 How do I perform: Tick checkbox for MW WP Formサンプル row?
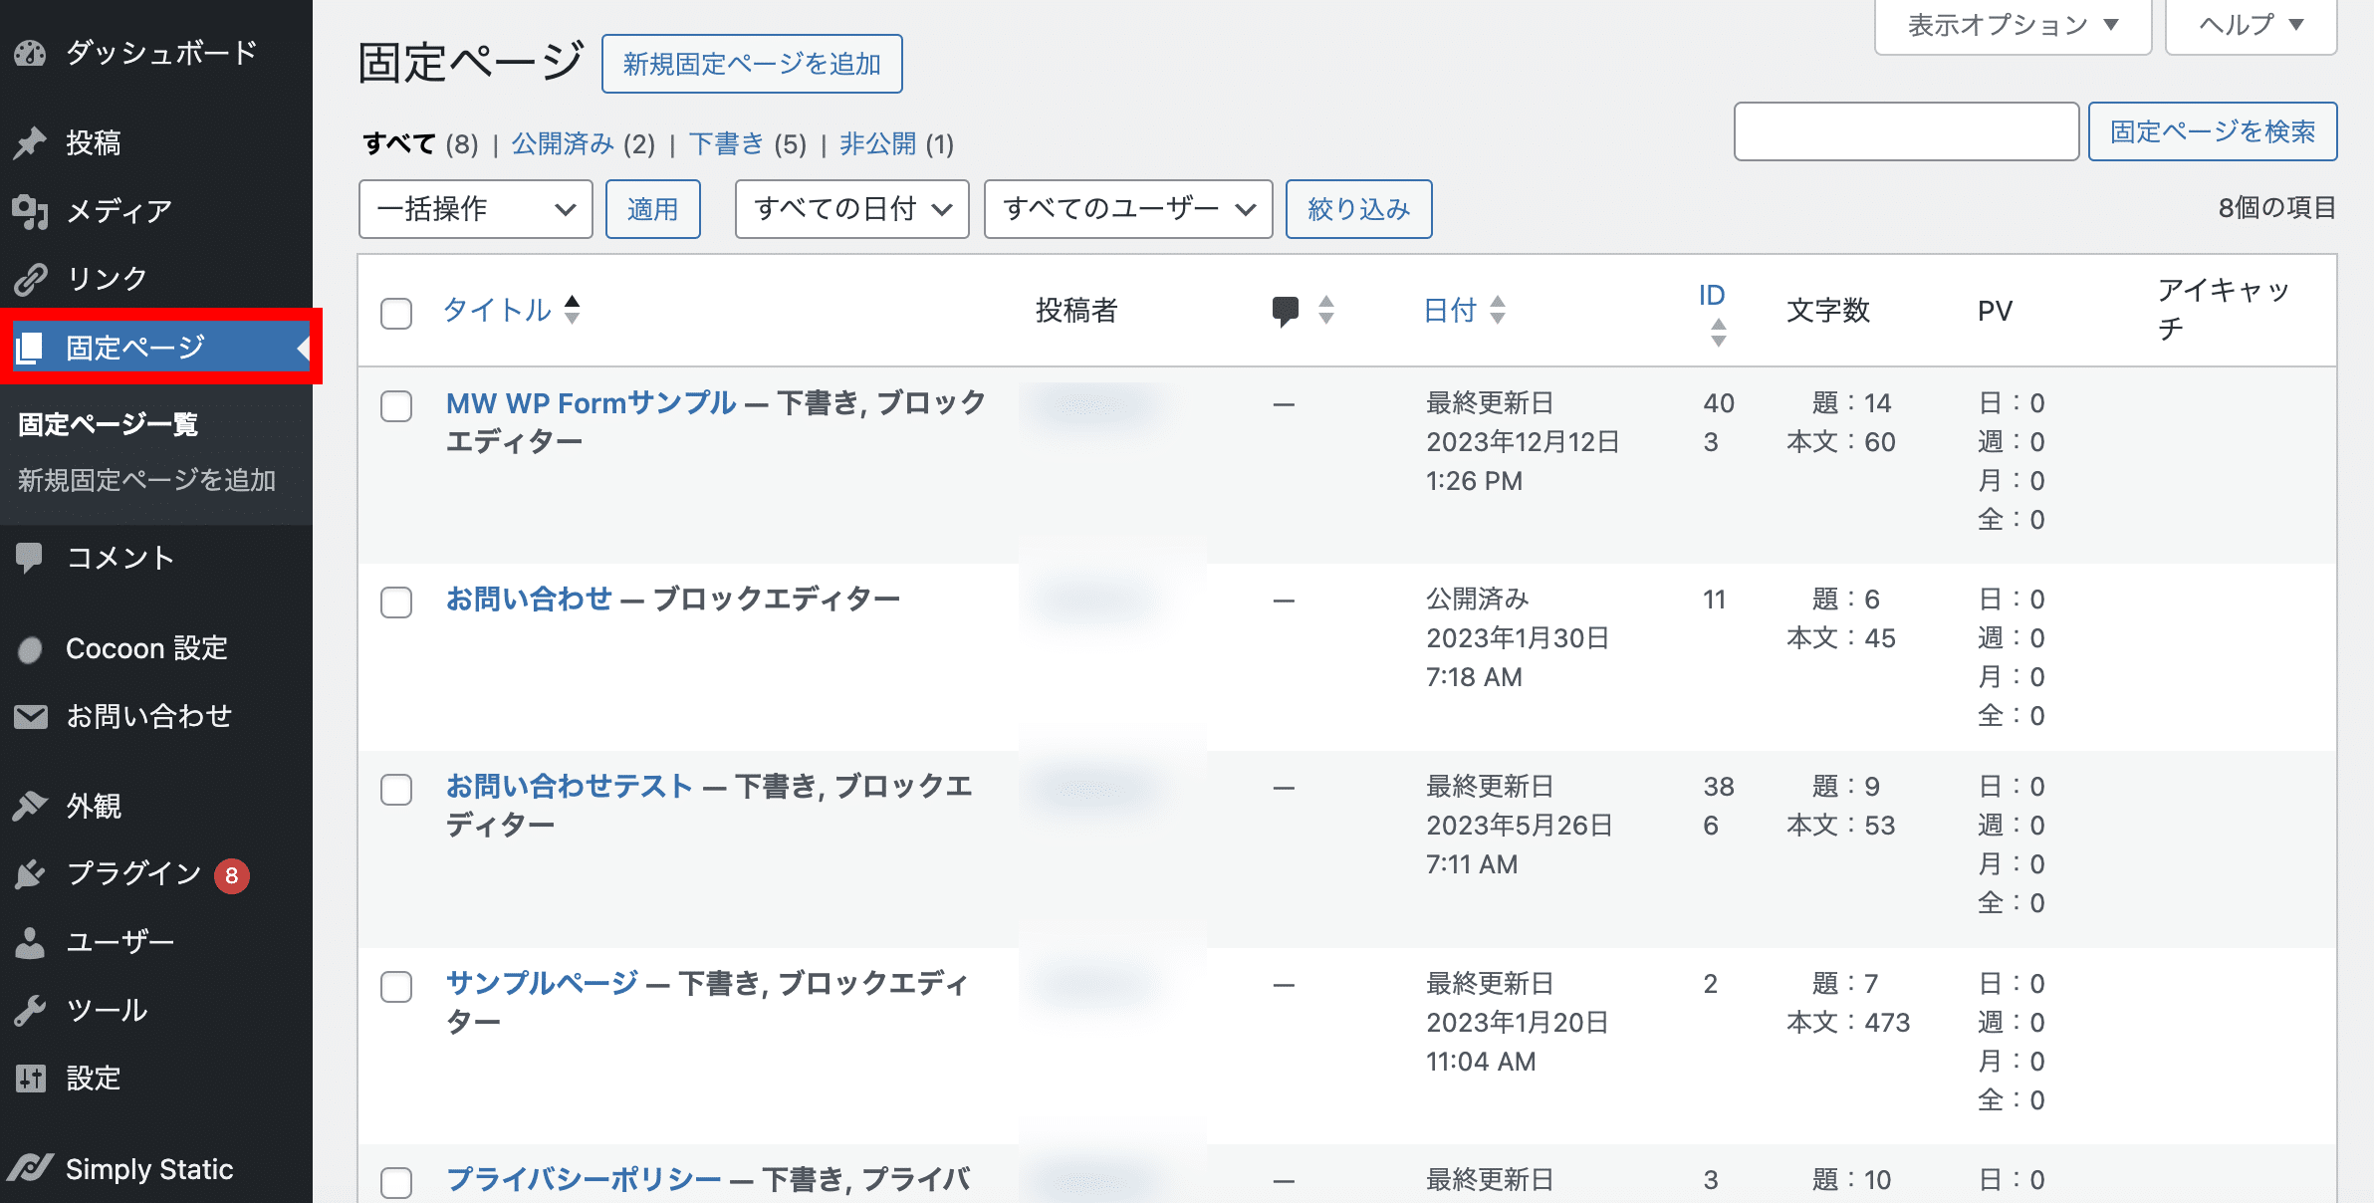pyautogui.click(x=396, y=406)
